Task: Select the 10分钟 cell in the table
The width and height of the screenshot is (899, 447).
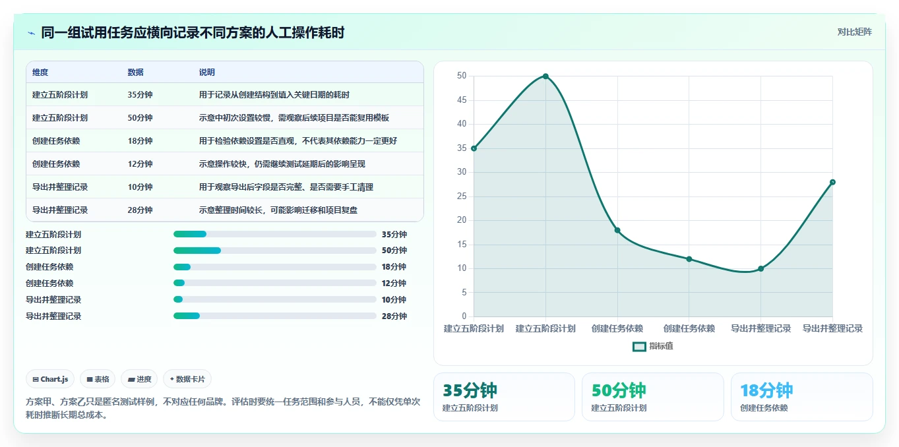Action: tap(140, 187)
